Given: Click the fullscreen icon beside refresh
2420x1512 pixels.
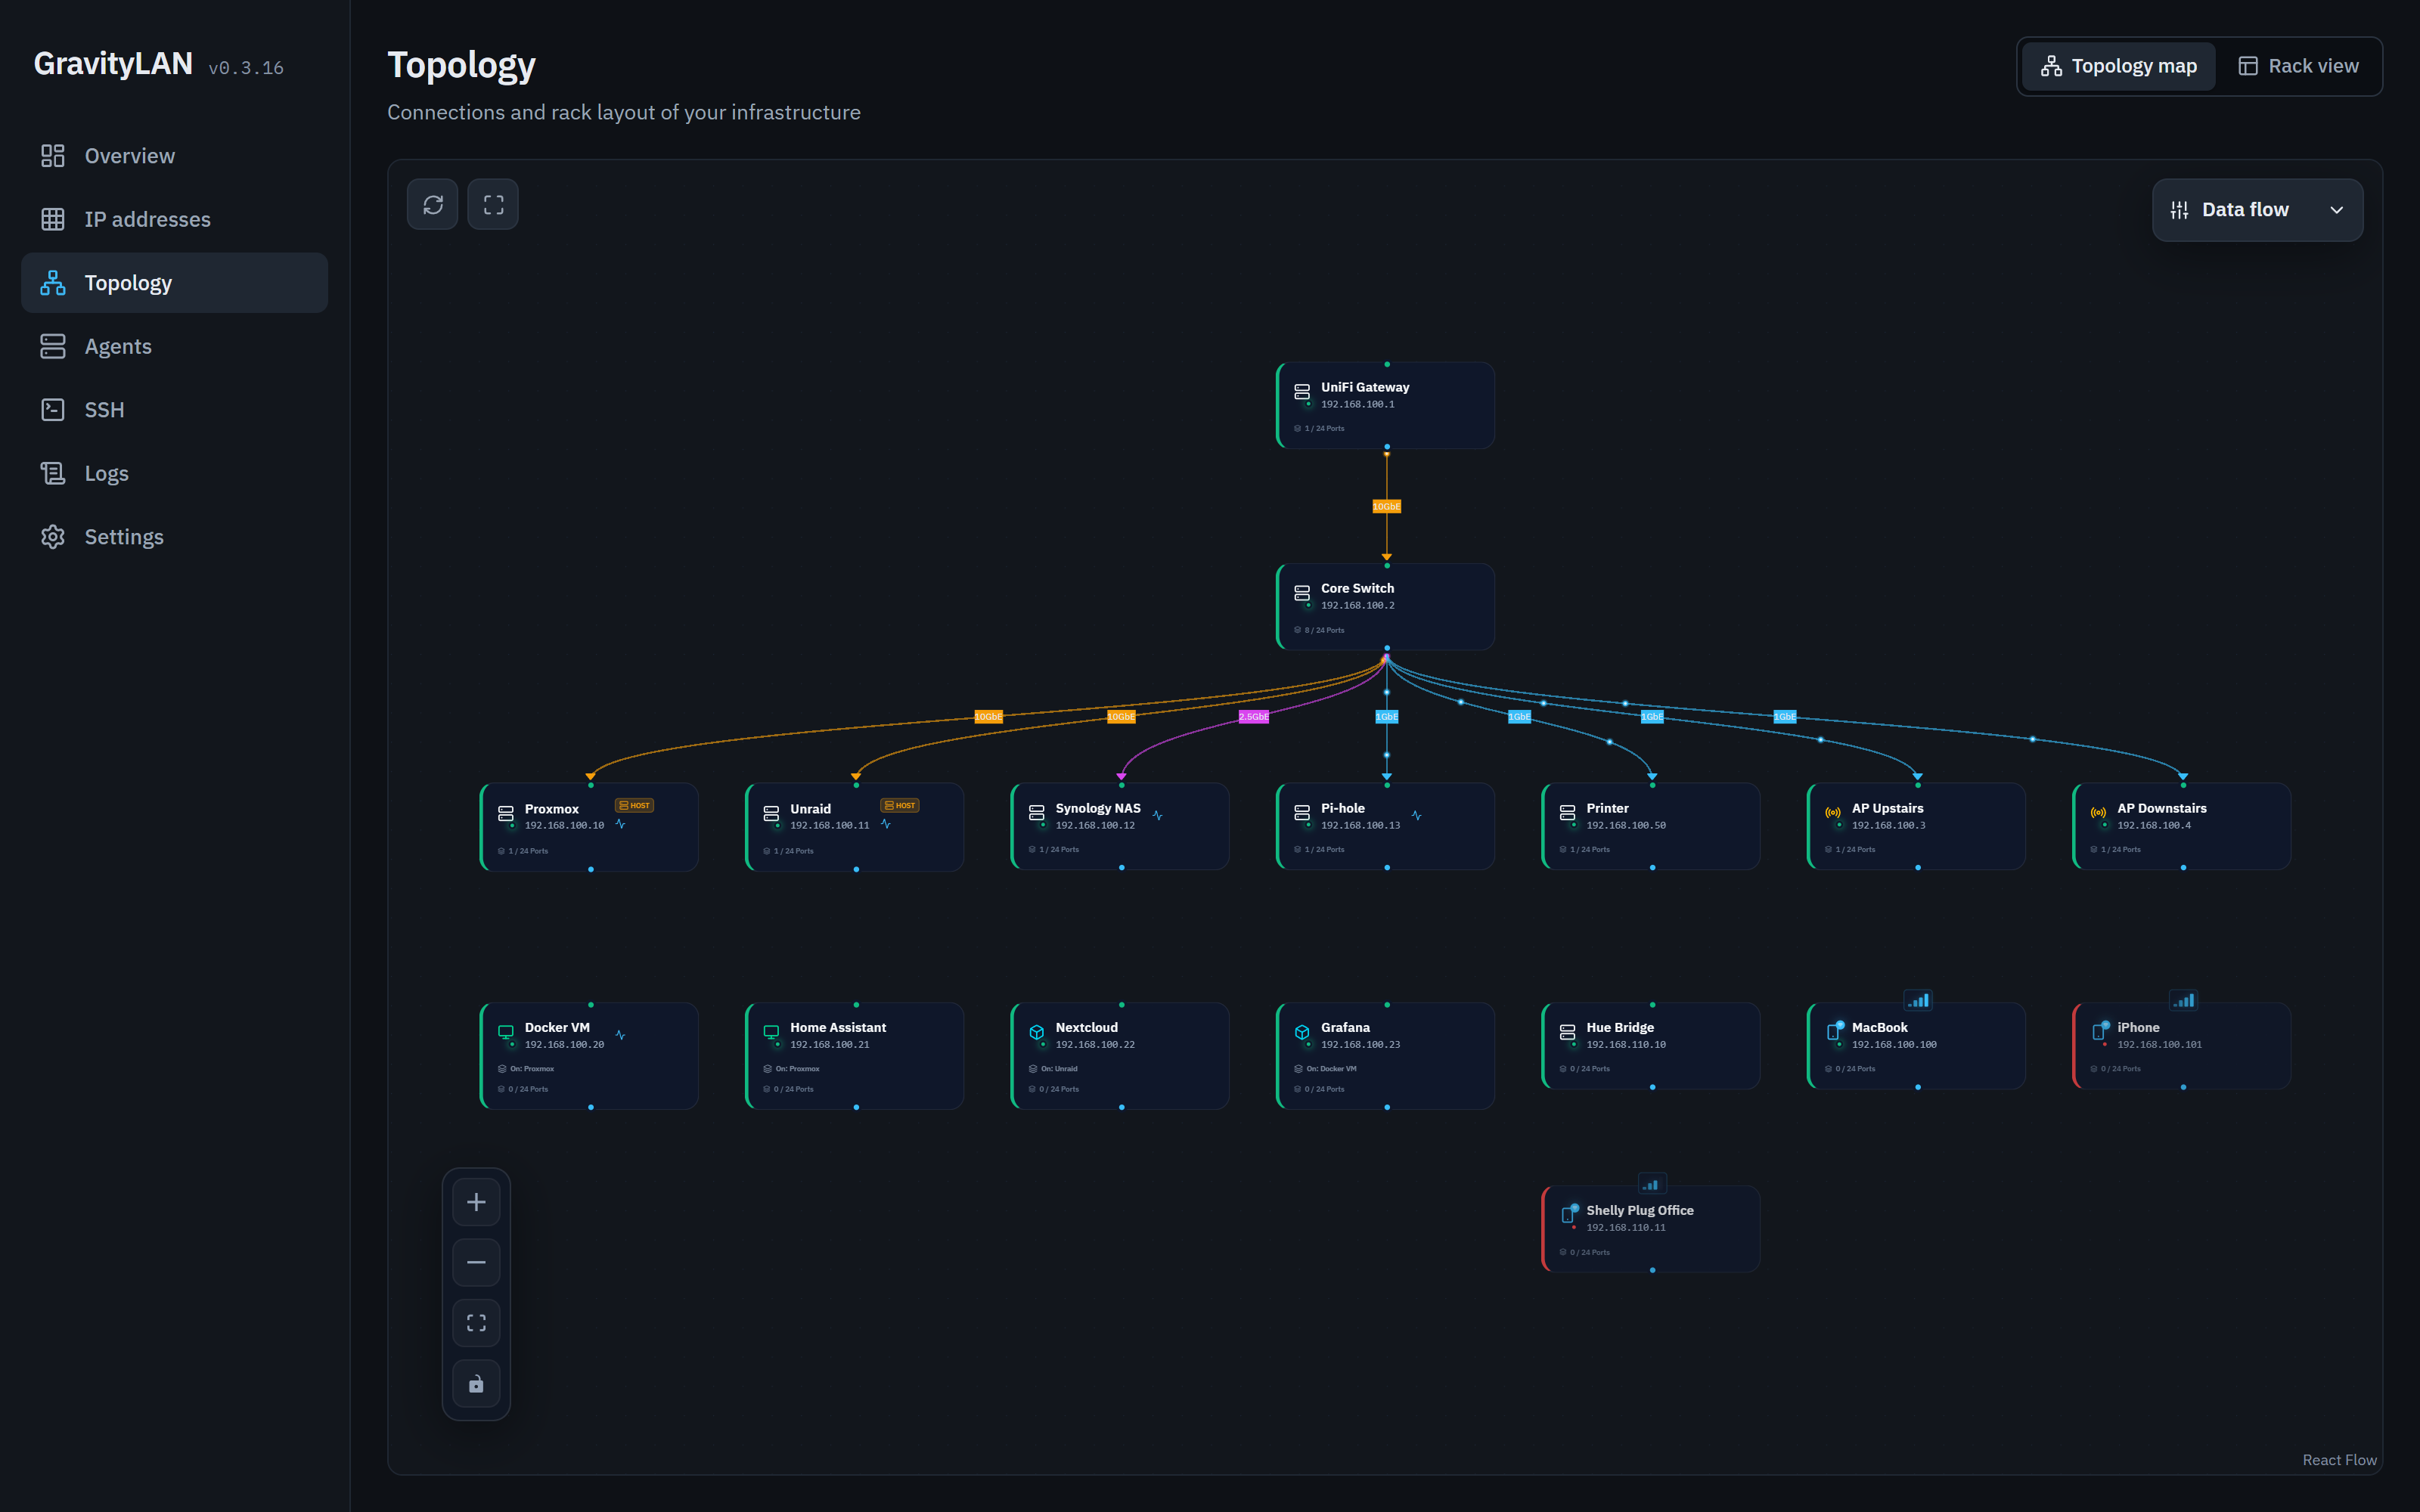Looking at the screenshot, I should click(x=493, y=205).
